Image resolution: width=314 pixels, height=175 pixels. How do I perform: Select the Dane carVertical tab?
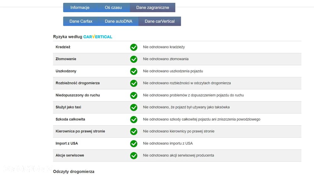160,21
